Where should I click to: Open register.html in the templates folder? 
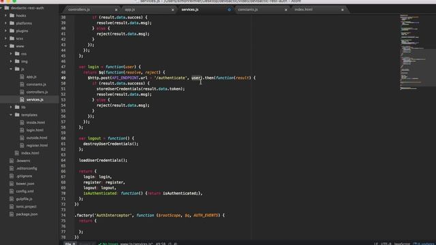pos(37,145)
